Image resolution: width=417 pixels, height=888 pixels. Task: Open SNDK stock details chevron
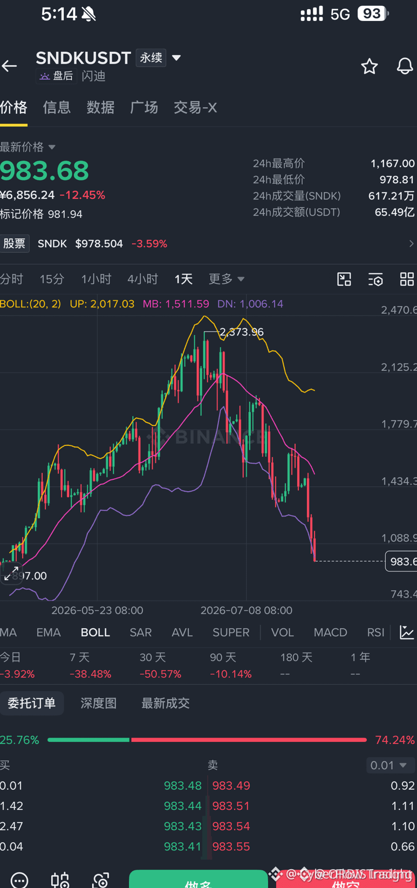point(411,244)
